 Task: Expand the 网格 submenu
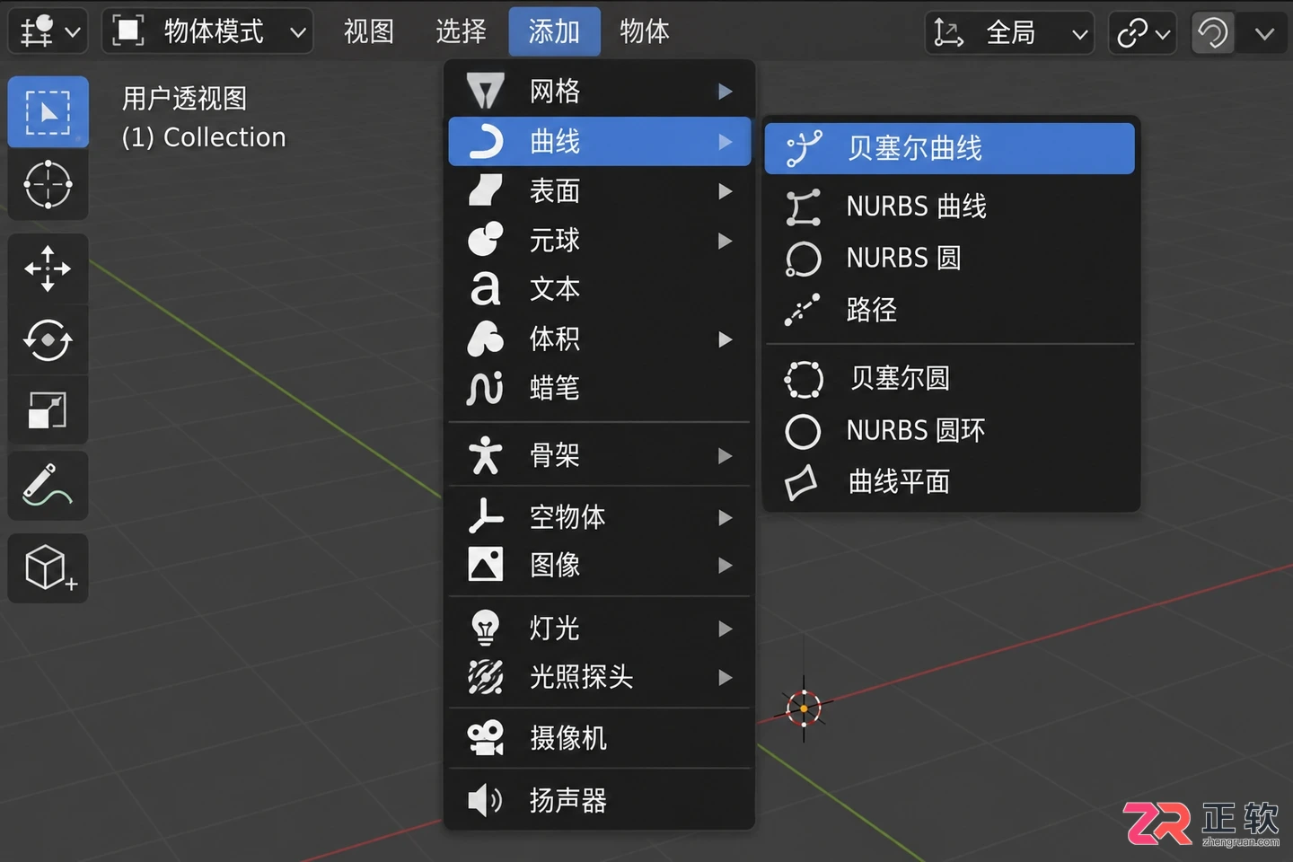click(x=600, y=91)
